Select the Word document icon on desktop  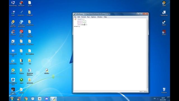tap(30, 72)
